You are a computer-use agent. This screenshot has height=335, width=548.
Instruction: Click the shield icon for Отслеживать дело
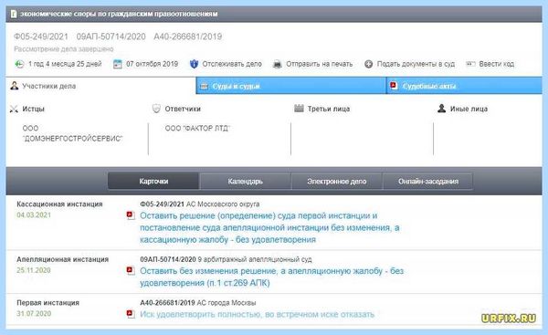click(194, 64)
